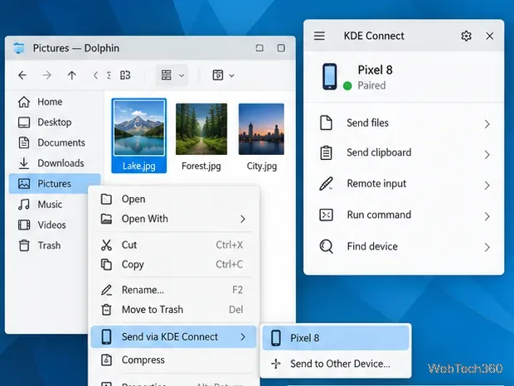Screen dimensions: 514x386
Task: Click the Find device magnifier icon
Action: 326,246
